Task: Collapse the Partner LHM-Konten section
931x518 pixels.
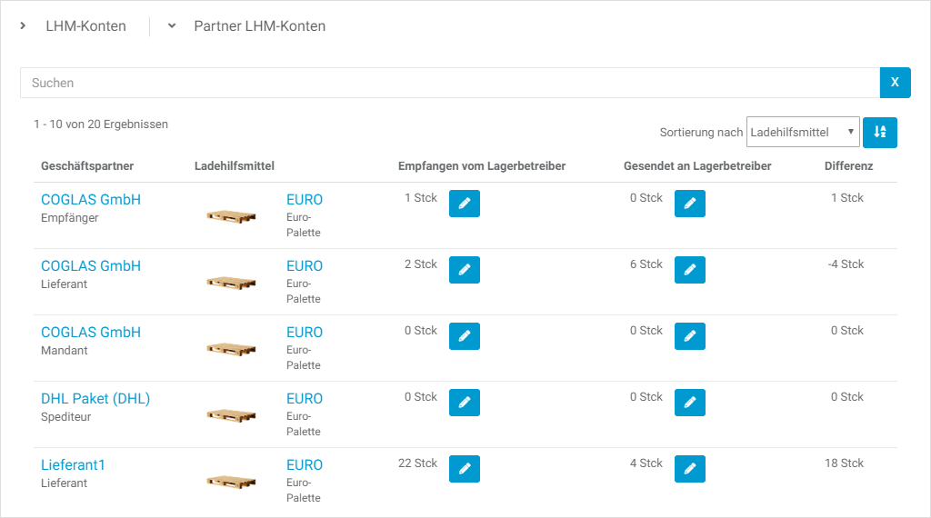Action: click(x=172, y=26)
